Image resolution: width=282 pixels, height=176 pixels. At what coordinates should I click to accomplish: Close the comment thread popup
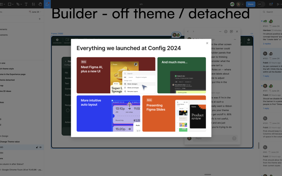point(237,31)
